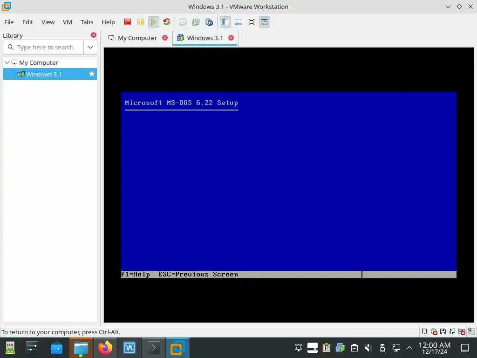Expand hidden system tray icons arrow
The width and height of the screenshot is (477, 358).
(x=409, y=348)
